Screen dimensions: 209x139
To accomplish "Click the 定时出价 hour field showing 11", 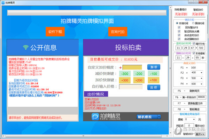I will point(178,48).
